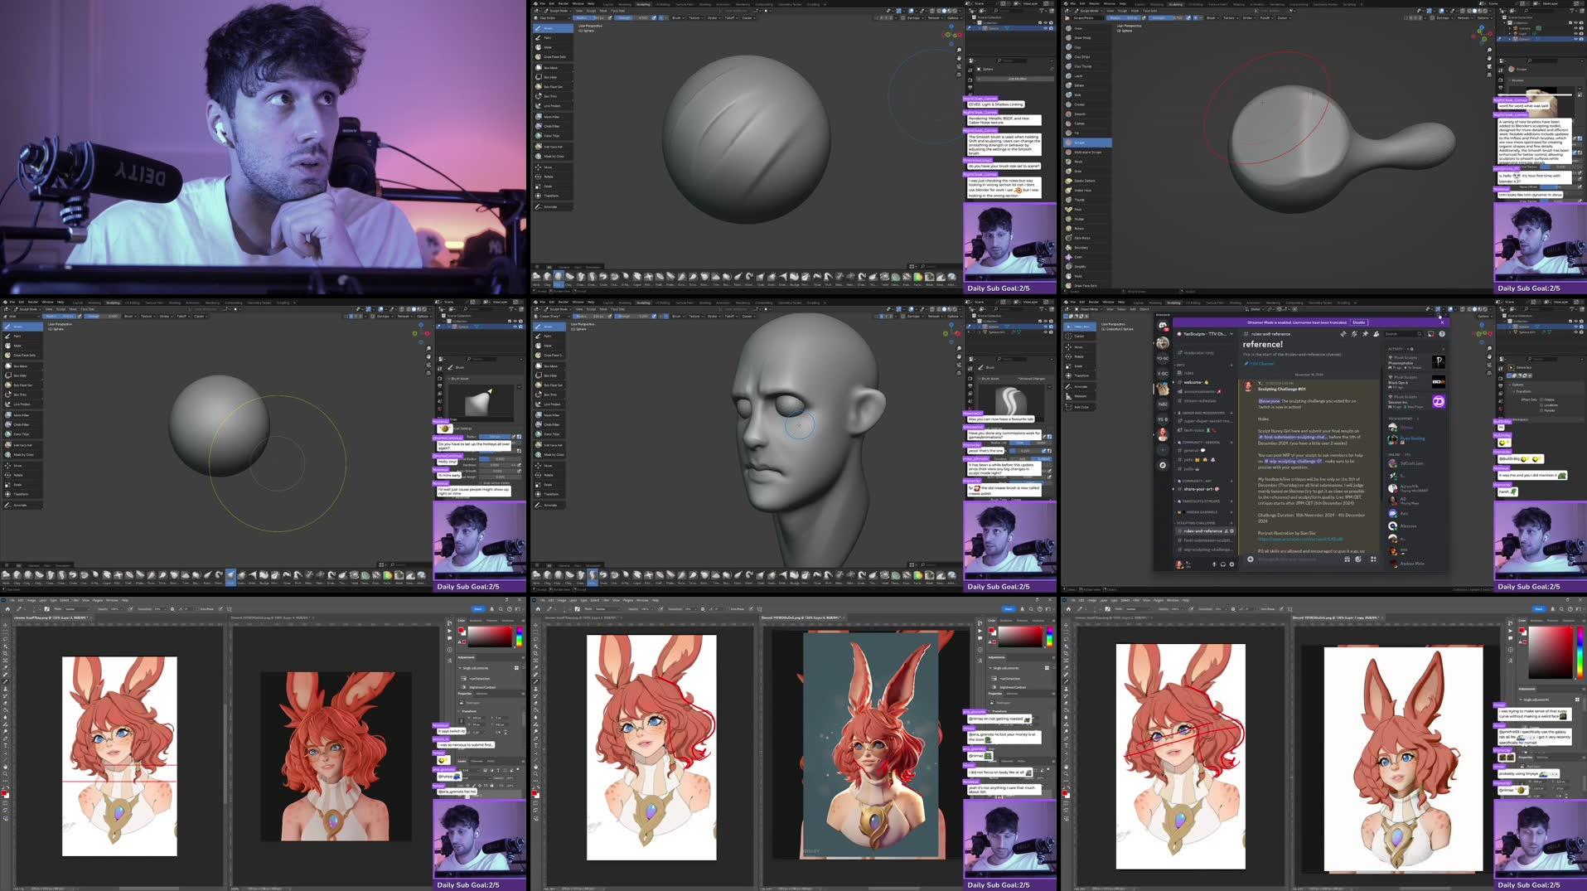The width and height of the screenshot is (1587, 891).
Task: Select Cloth Filter tool in scratched-sphere frame
Action: pos(553,126)
